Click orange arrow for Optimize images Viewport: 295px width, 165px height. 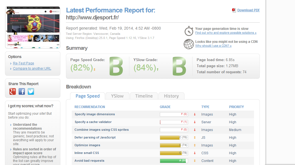pos(195,145)
